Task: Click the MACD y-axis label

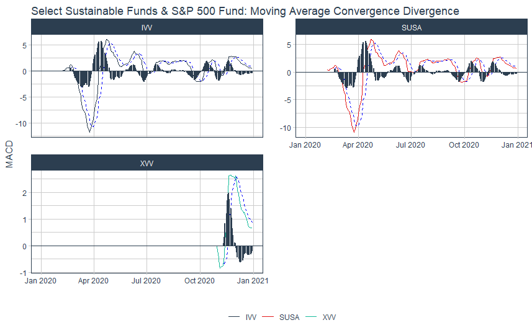Action: [9, 154]
